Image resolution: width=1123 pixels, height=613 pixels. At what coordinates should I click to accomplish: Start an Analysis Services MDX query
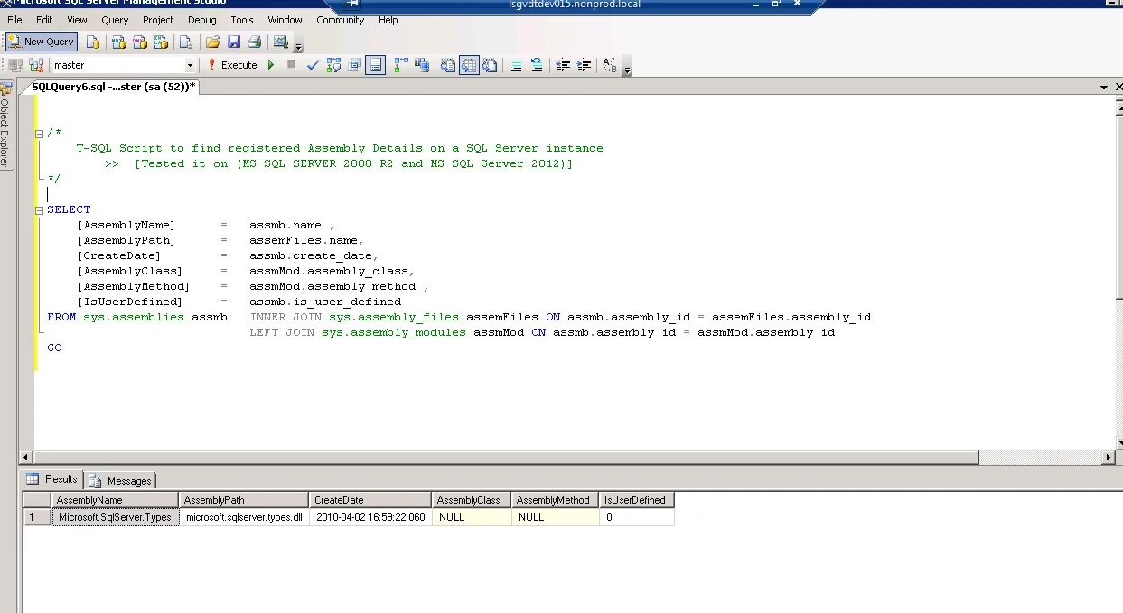[x=118, y=42]
